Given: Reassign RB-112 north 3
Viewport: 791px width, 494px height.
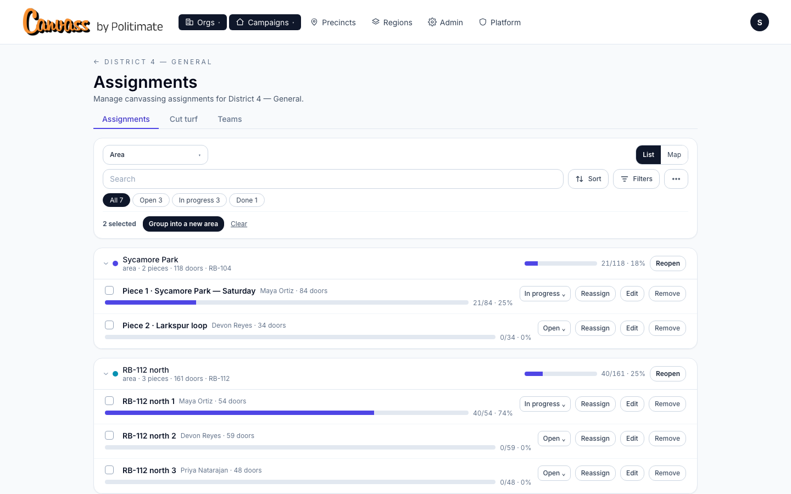Looking at the screenshot, I should 595,473.
